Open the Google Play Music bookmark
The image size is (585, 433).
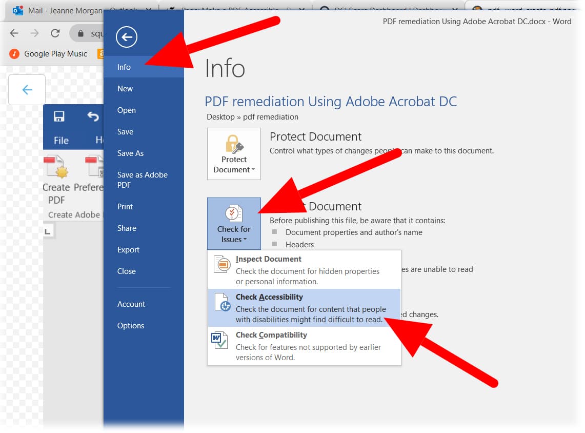[x=48, y=54]
